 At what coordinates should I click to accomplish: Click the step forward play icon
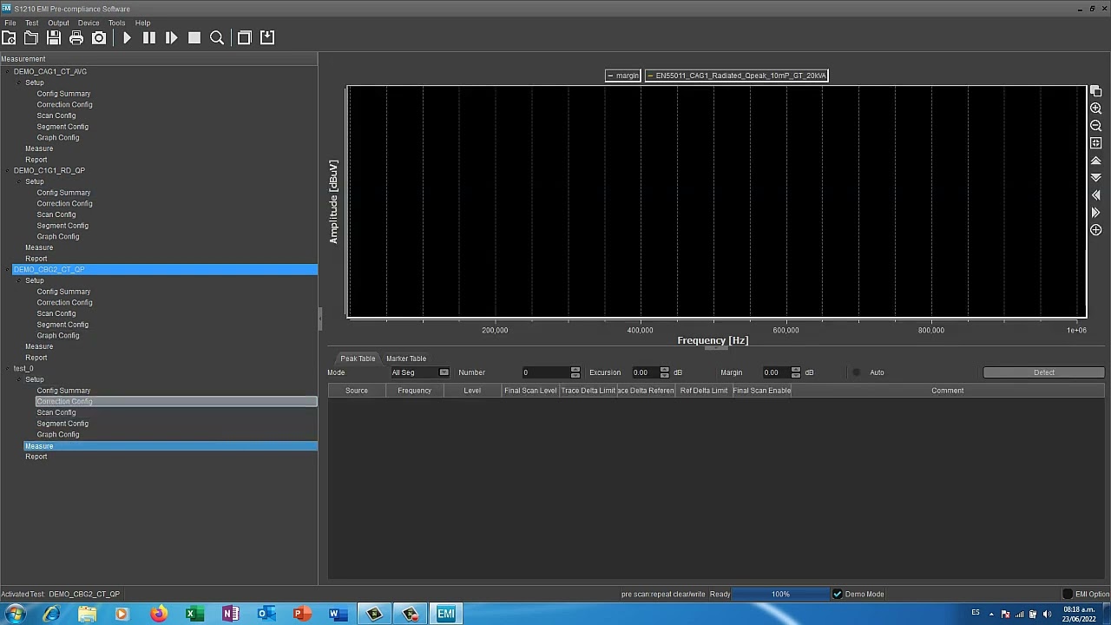coord(172,37)
